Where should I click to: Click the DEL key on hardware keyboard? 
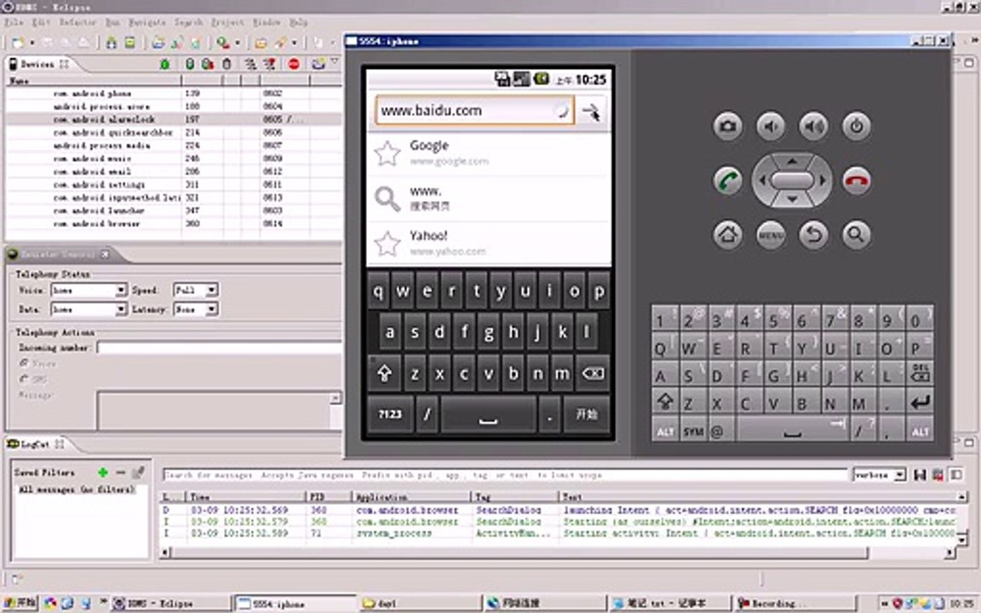pyautogui.click(x=921, y=374)
